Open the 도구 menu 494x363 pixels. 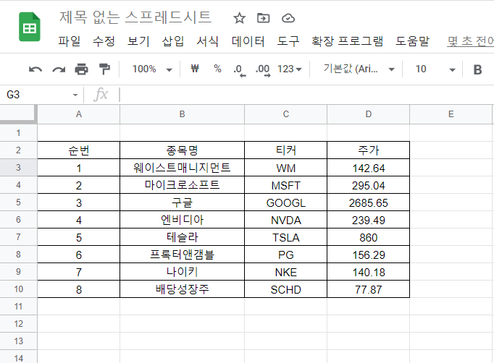288,41
